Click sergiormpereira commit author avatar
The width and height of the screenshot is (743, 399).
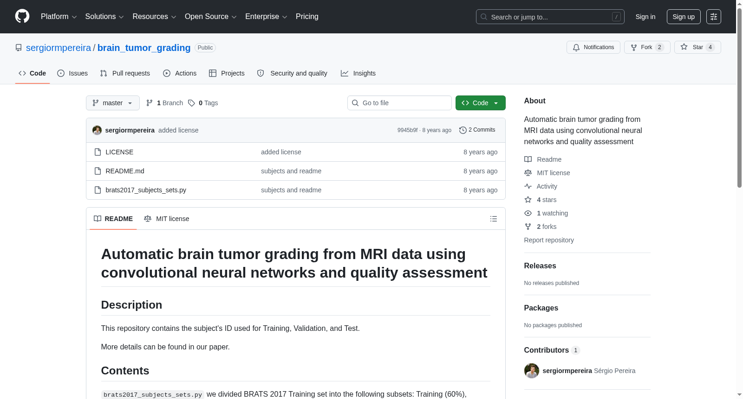point(97,130)
